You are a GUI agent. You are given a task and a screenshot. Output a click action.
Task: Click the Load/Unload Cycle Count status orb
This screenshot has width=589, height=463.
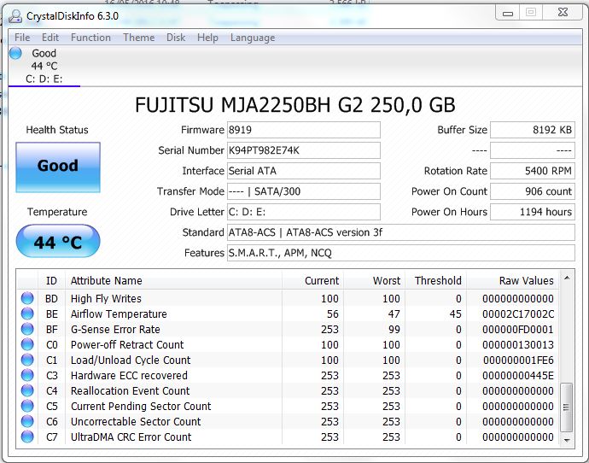[27, 360]
